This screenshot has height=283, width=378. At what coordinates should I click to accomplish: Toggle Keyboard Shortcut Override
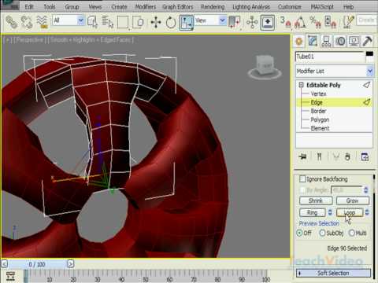(x=268, y=22)
